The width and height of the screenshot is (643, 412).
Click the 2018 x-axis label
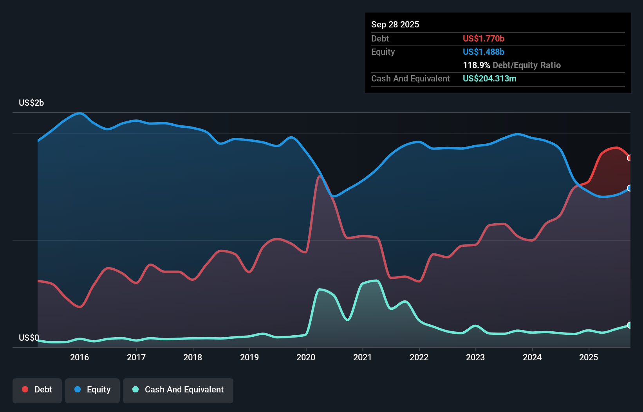tap(193, 357)
